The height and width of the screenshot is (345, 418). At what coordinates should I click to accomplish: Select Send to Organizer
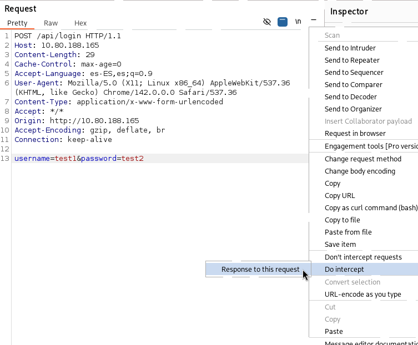(x=353, y=109)
